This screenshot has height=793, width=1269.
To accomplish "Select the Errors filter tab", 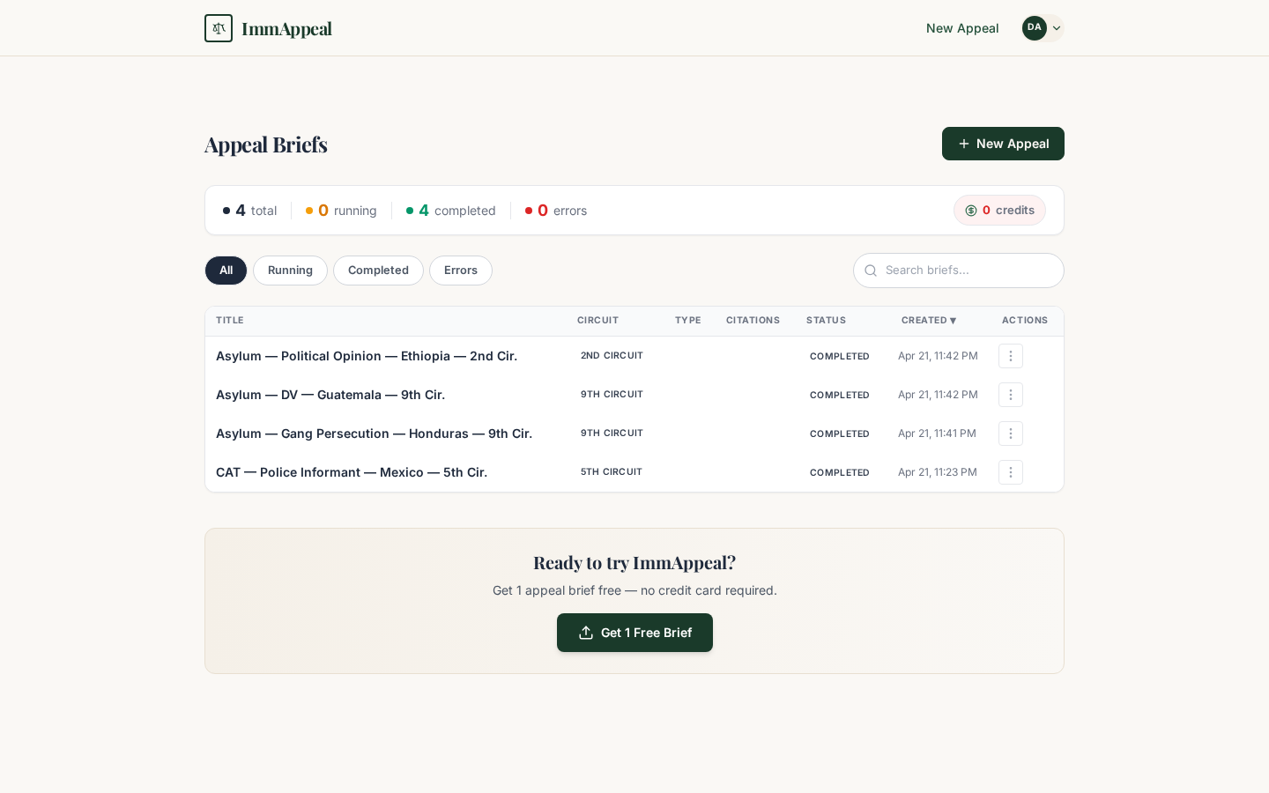I will (461, 271).
